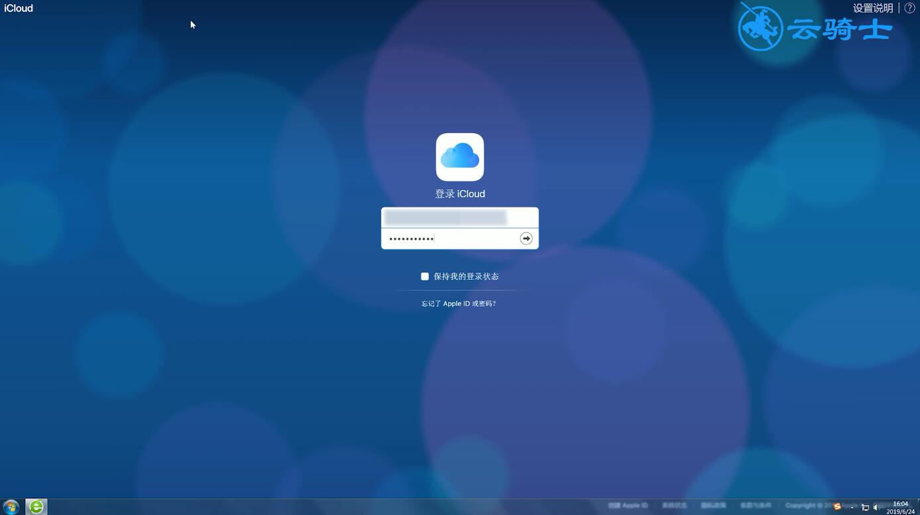Focus the Apple ID input field
The height and width of the screenshot is (515, 920).
point(460,218)
